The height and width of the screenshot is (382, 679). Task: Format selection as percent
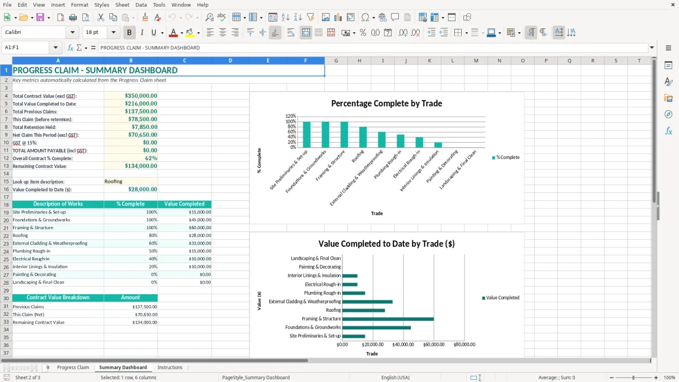[363, 33]
